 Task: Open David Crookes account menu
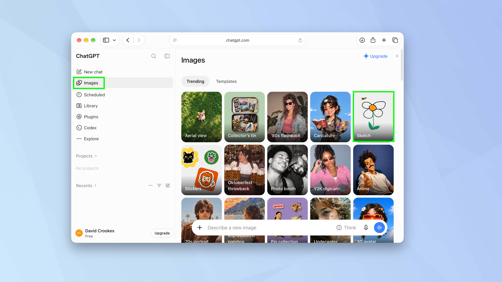click(x=95, y=233)
